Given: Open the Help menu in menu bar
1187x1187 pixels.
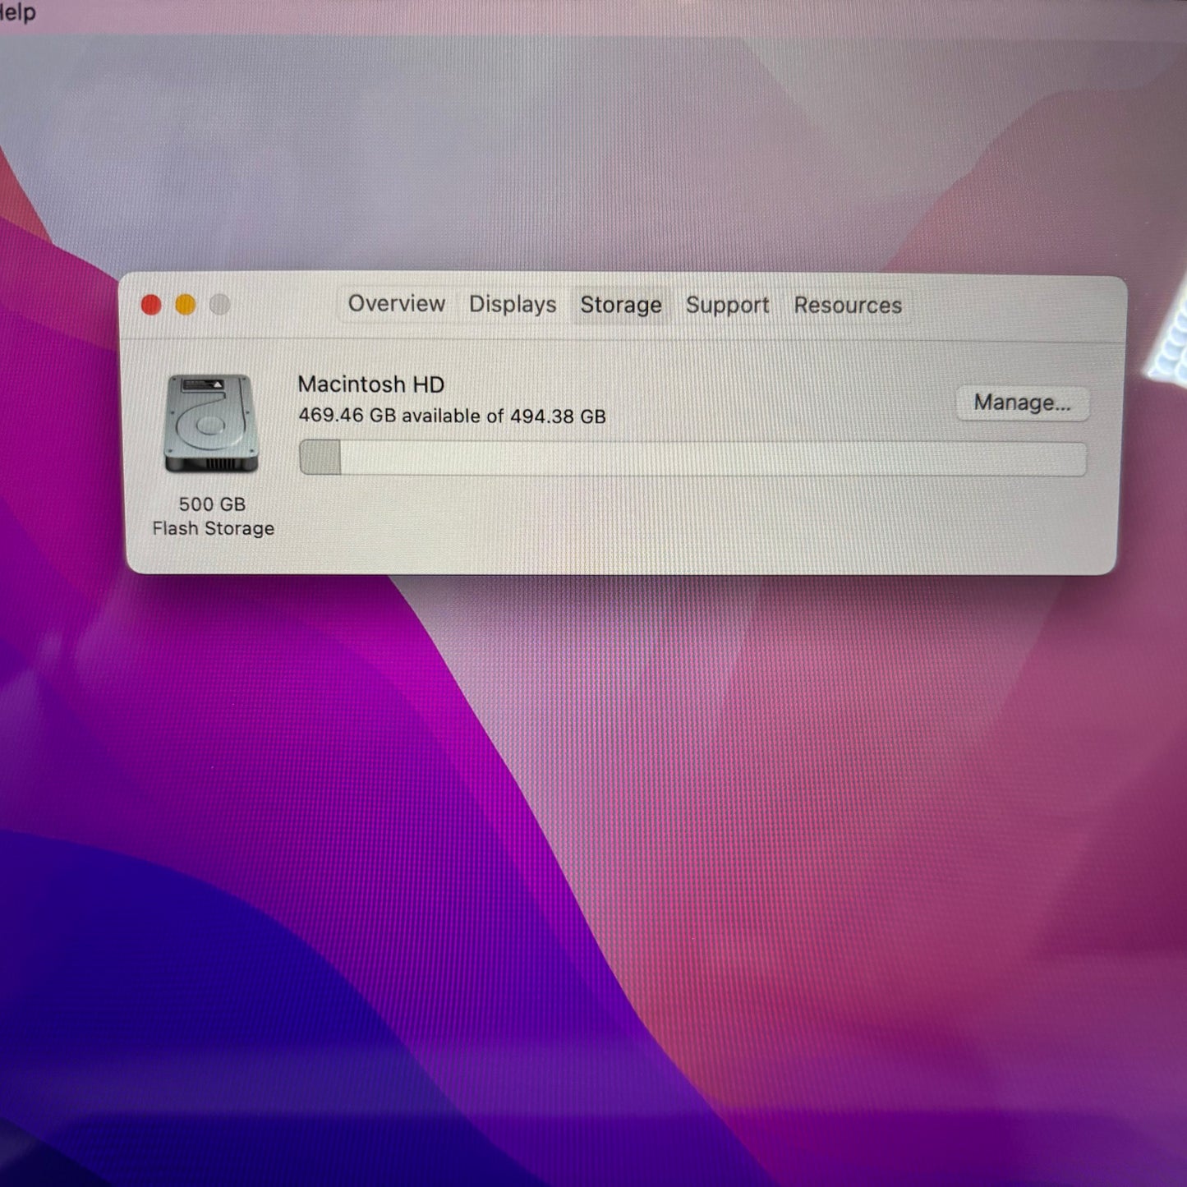Looking at the screenshot, I should tap(16, 12).
